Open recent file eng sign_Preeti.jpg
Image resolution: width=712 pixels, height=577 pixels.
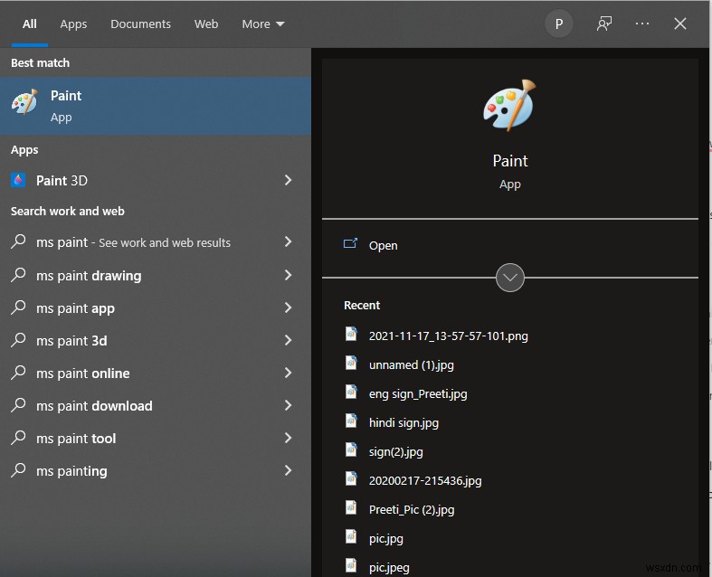418,394
